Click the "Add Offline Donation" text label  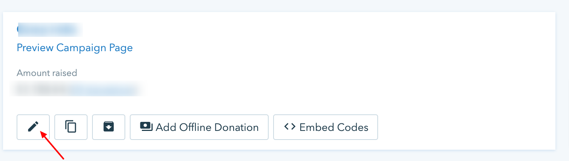(207, 127)
